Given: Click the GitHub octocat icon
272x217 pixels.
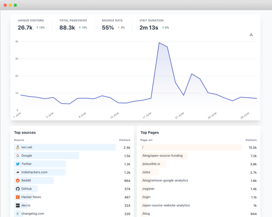Looking at the screenshot, I should click(18, 189).
